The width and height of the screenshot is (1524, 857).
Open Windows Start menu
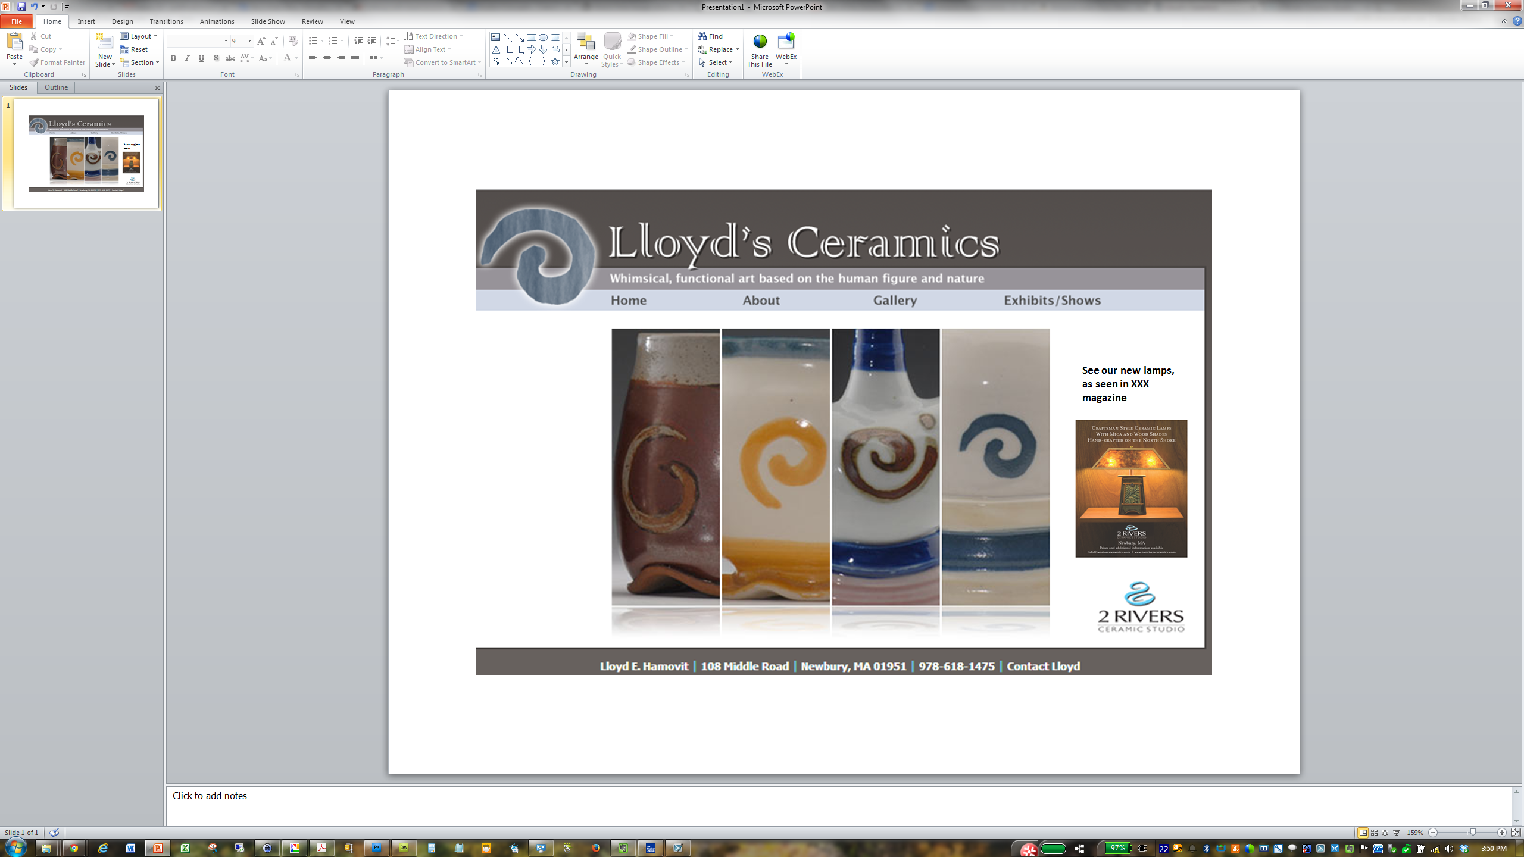(15, 847)
